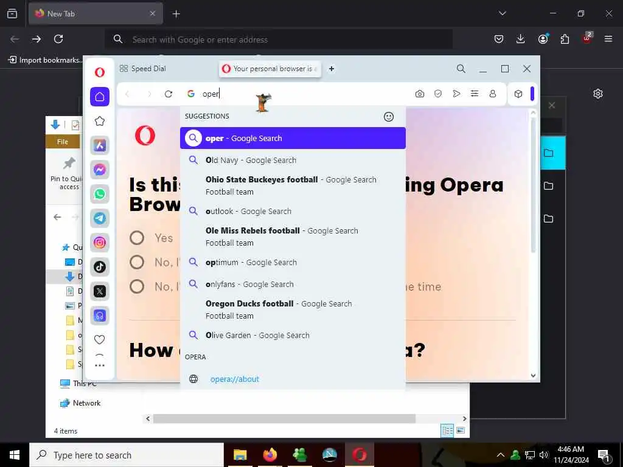Select the third radio option beginning No

137,286
